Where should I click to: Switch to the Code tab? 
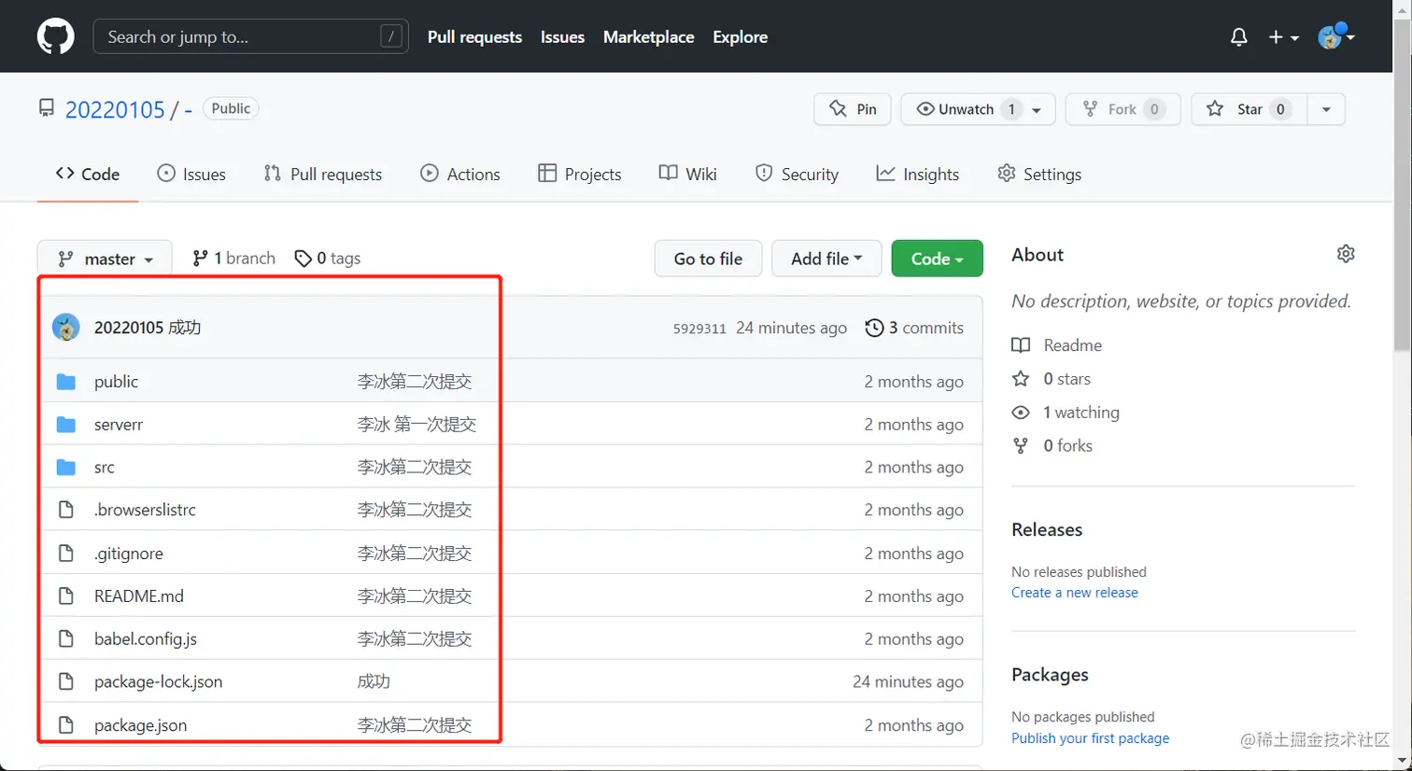(x=88, y=174)
